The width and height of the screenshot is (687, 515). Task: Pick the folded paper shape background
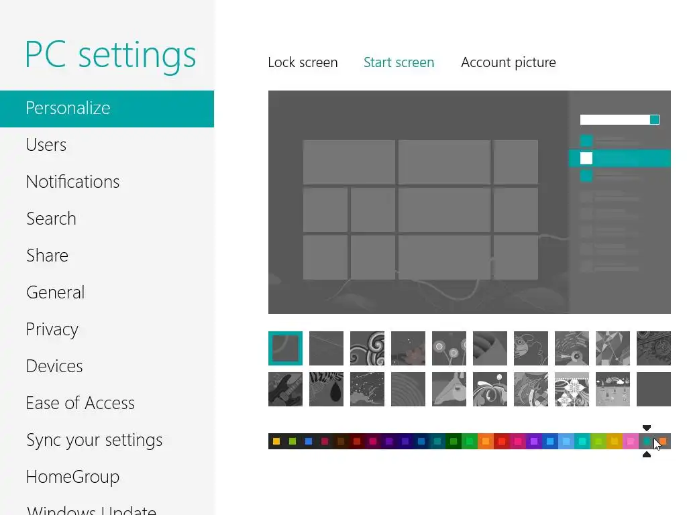coord(449,390)
